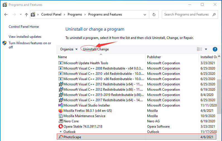Click the Control Panel address bar icon
The image size is (222, 141).
click(x=33, y=14)
